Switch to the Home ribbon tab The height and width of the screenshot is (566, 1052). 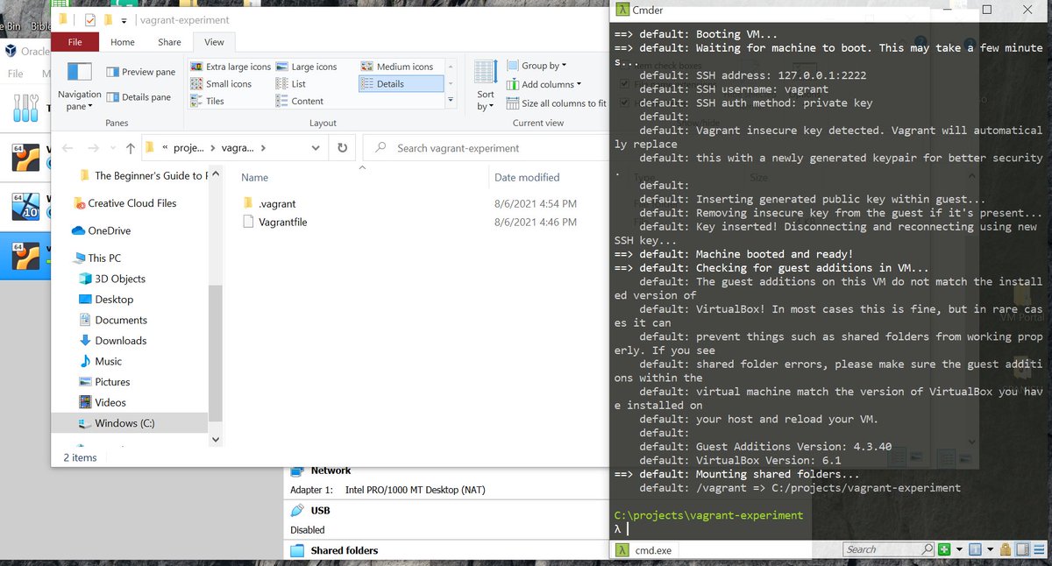[x=123, y=42]
